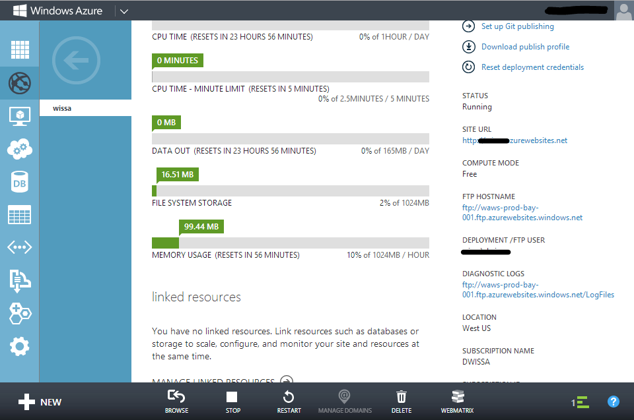
Task: Click RESTART in the command bar
Action: (x=289, y=402)
